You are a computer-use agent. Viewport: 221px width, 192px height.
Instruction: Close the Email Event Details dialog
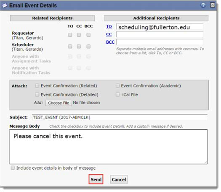pyautogui.click(x=213, y=5)
